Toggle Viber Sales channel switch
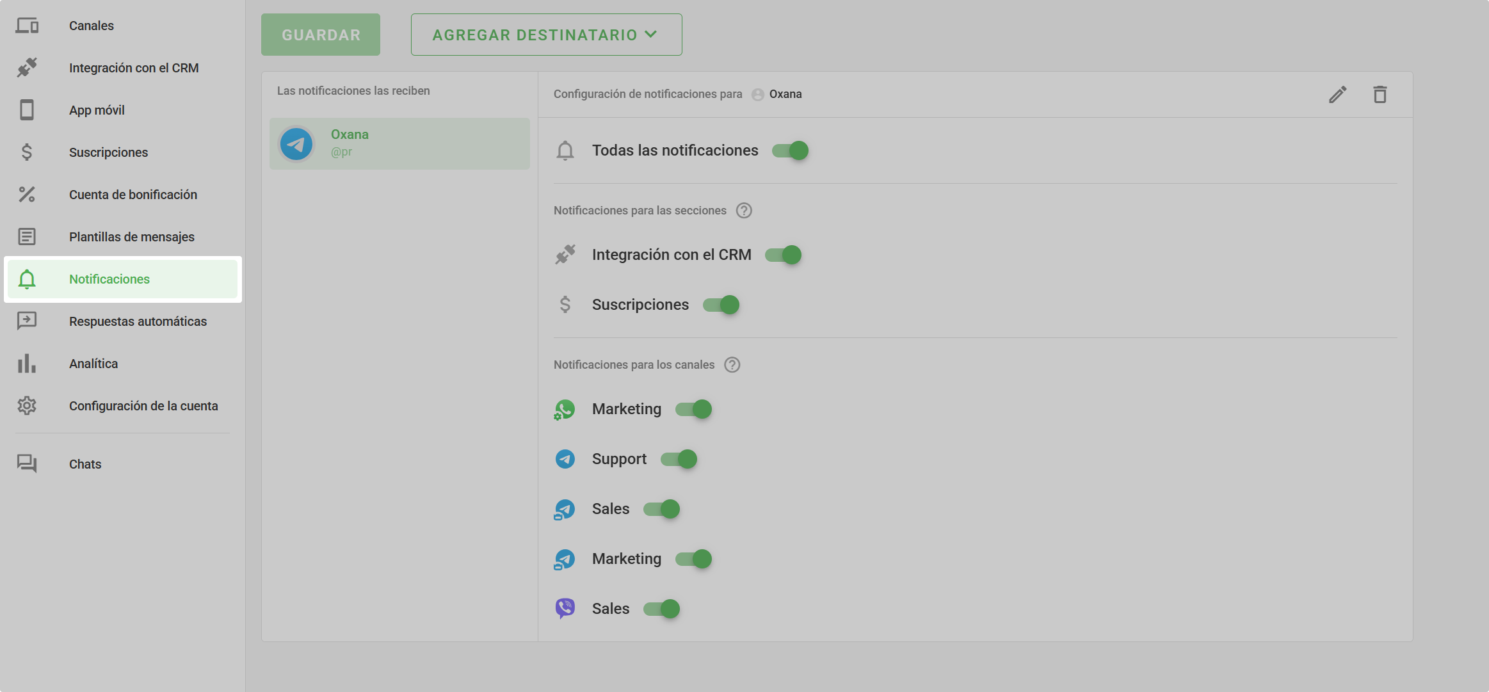This screenshot has width=1489, height=692. click(x=662, y=609)
